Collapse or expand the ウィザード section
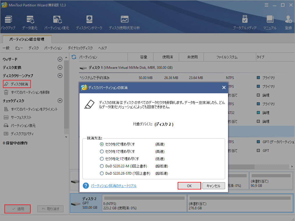The width and height of the screenshot is (295, 221). (60, 59)
